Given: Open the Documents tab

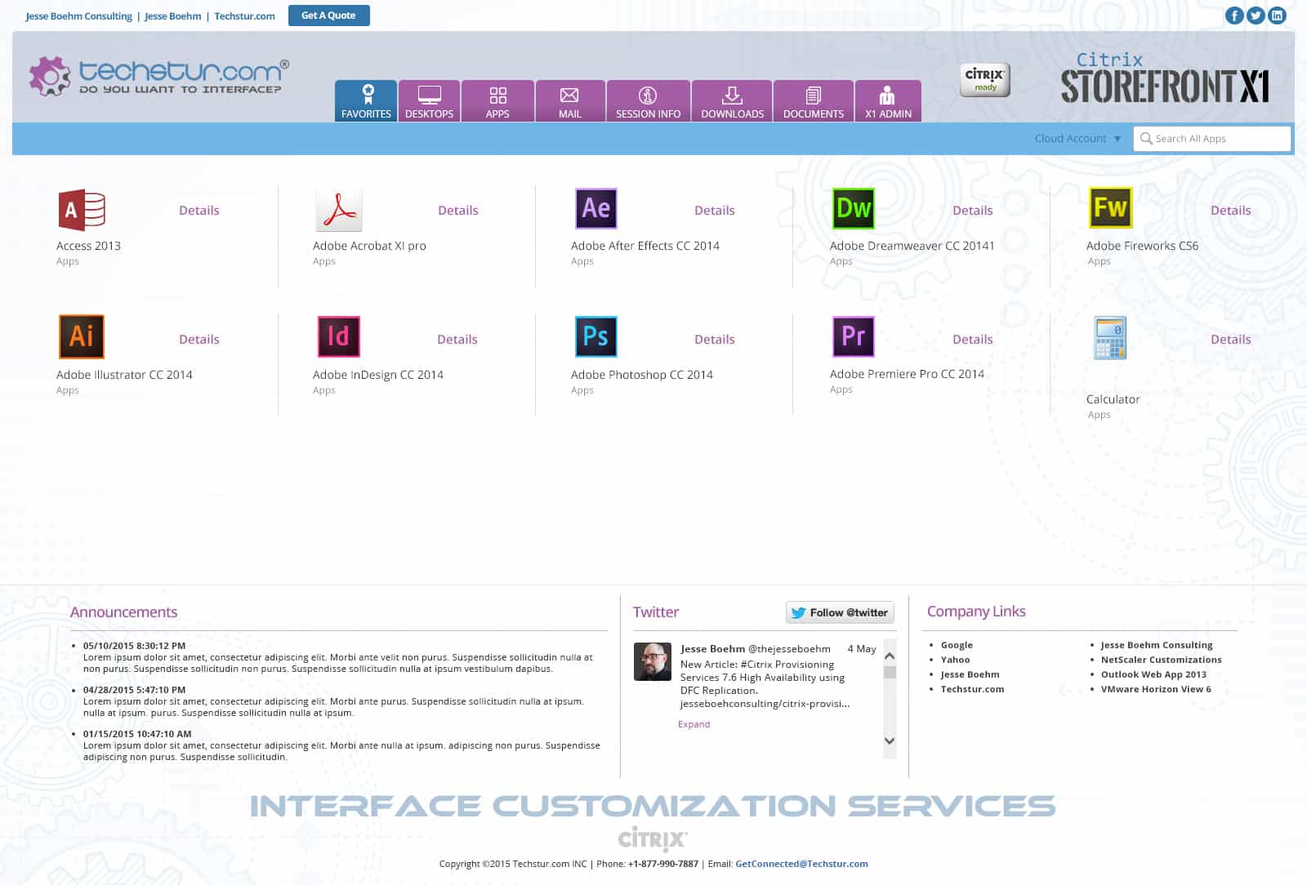Looking at the screenshot, I should click(x=814, y=101).
